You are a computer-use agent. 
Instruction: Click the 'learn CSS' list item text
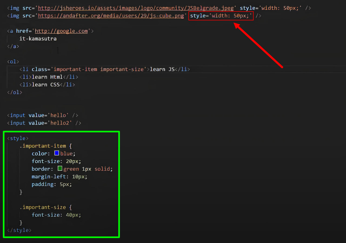click(46, 85)
